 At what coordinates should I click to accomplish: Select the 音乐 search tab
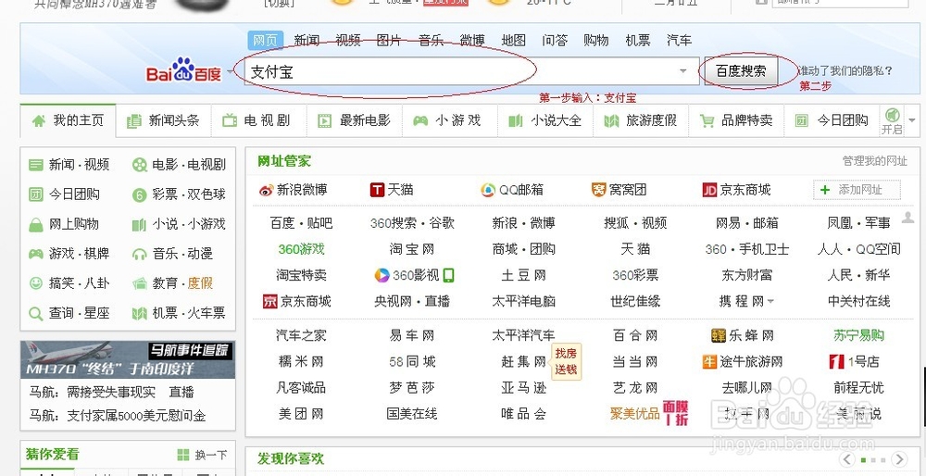click(431, 40)
